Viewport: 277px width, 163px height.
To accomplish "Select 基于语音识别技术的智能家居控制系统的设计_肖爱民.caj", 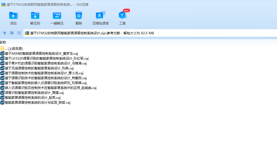I will [x=46, y=78].
